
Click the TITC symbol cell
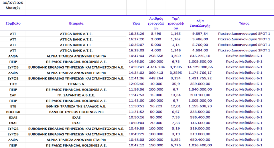(x=13, y=84)
